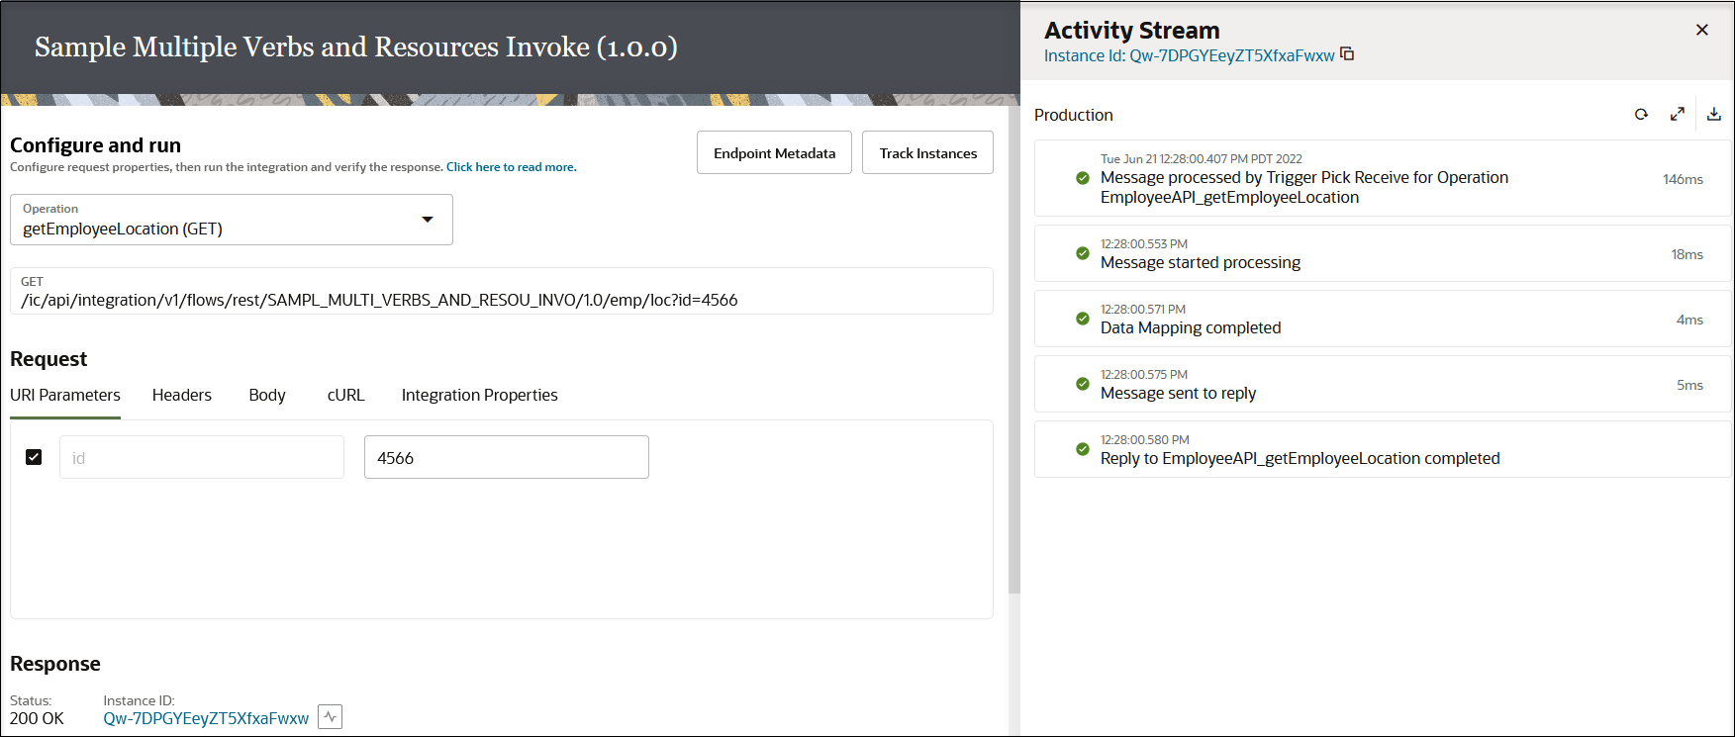Click the Request section heading

coord(48,359)
